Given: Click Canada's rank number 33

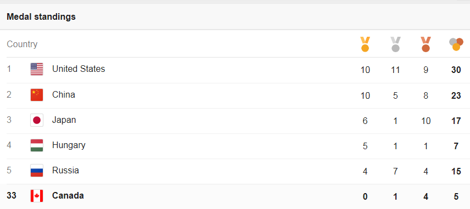Looking at the screenshot, I should (x=12, y=195).
